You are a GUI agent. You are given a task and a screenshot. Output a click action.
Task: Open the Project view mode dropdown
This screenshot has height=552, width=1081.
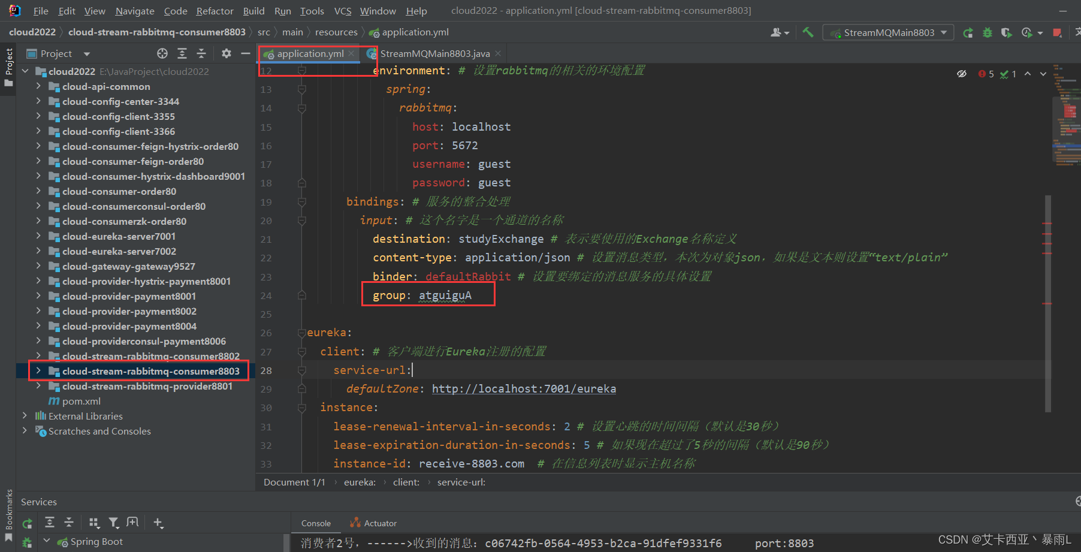[87, 54]
